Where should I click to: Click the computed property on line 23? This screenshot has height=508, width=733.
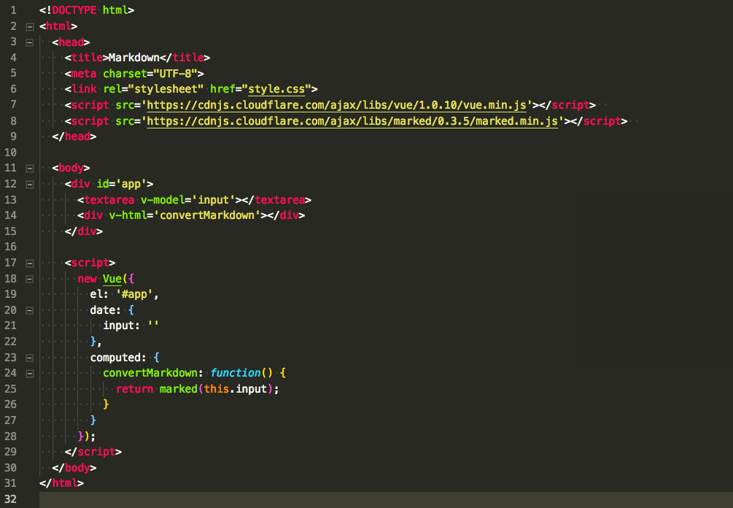tap(115, 358)
